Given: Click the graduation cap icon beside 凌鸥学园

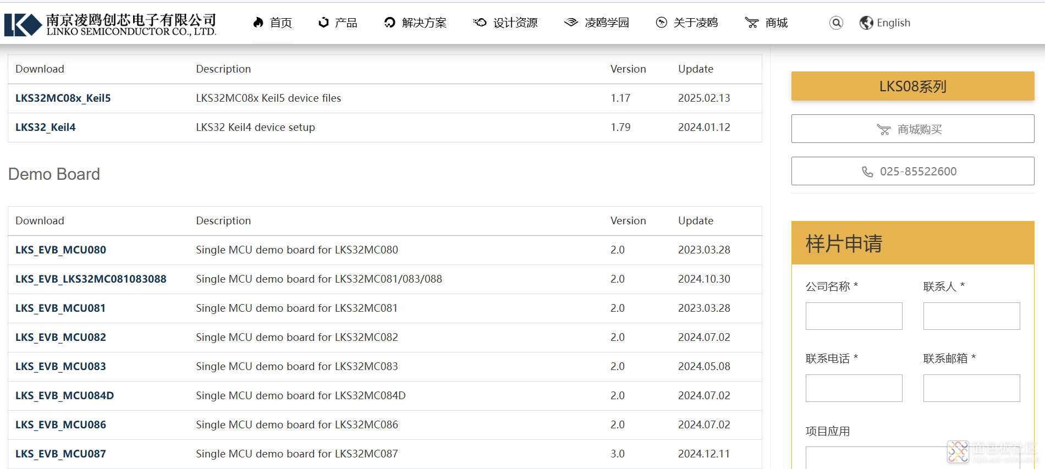Looking at the screenshot, I should click(x=571, y=23).
